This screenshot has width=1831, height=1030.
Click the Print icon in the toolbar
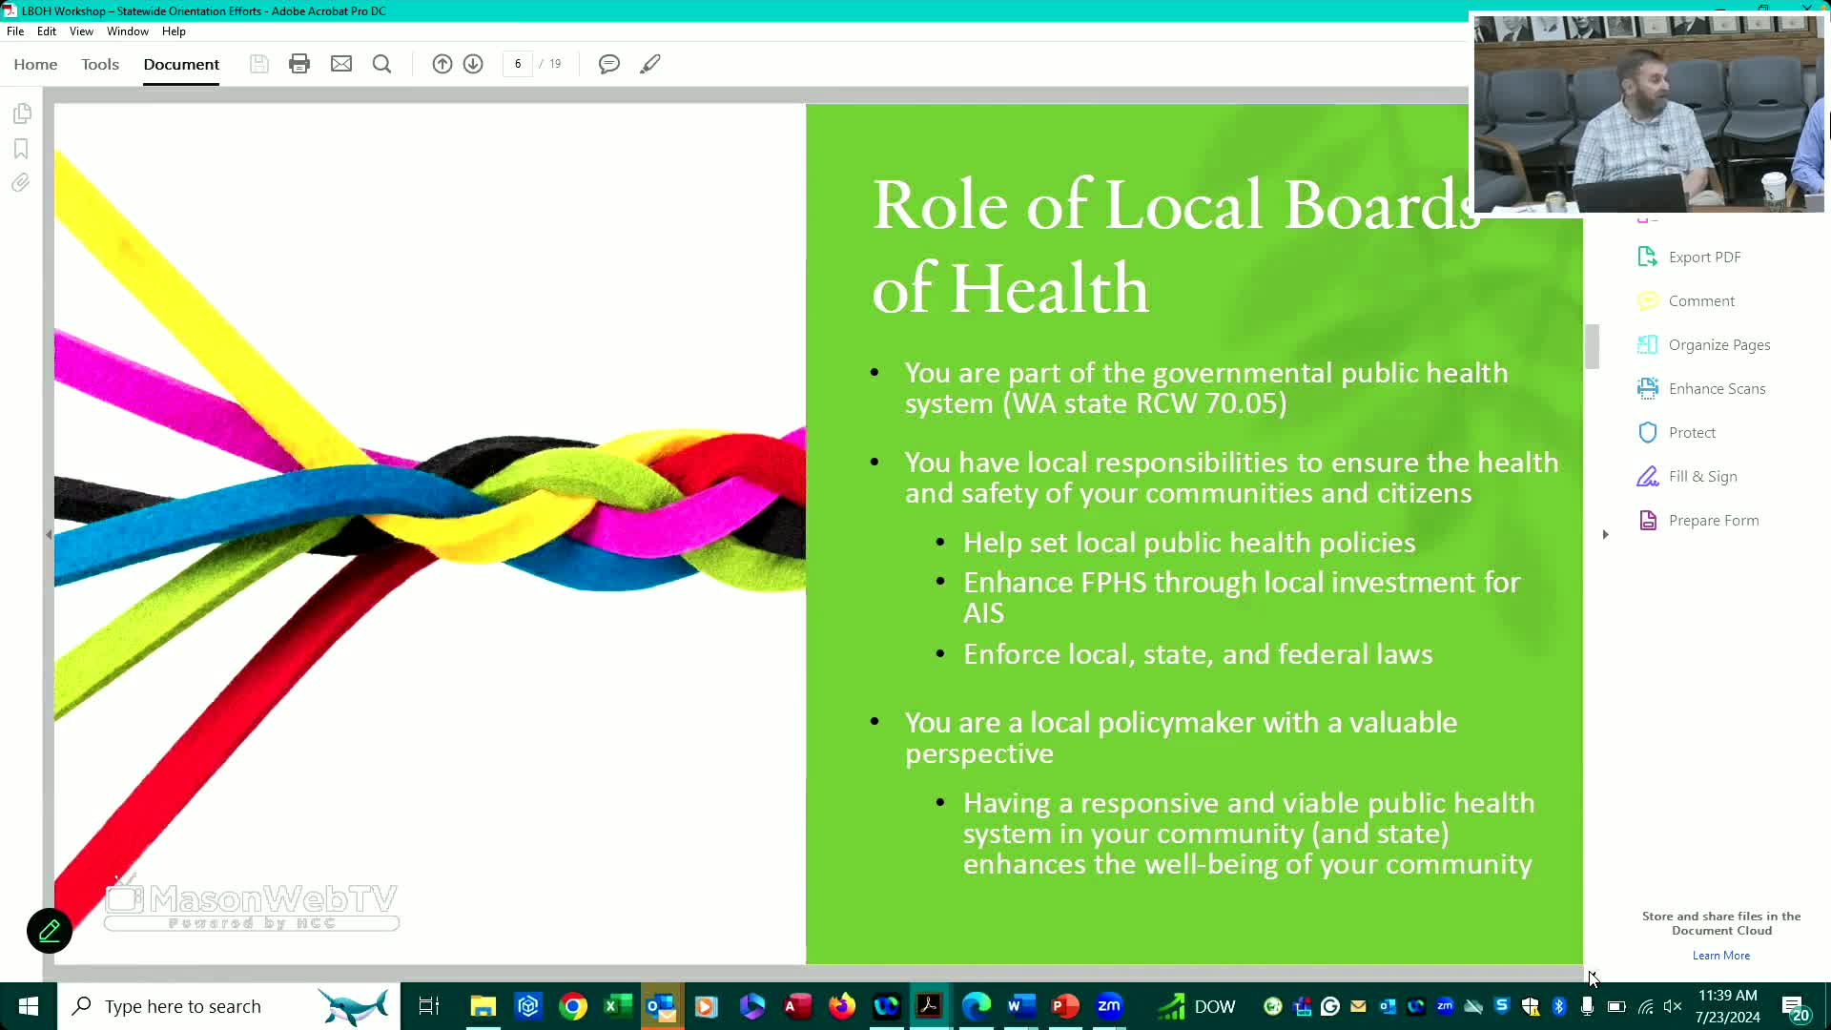(x=299, y=63)
